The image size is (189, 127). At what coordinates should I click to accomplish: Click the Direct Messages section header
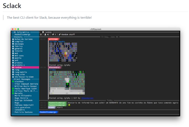coord(22,79)
